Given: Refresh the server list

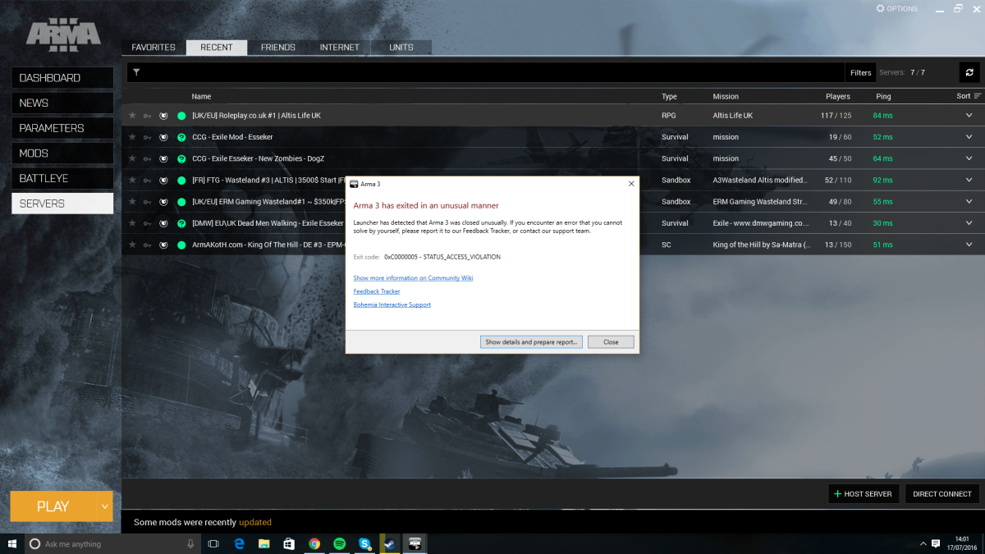Looking at the screenshot, I should [969, 72].
